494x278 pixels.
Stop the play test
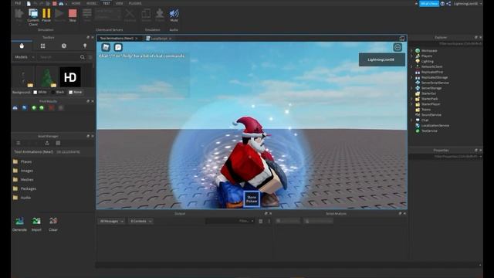pos(73,15)
